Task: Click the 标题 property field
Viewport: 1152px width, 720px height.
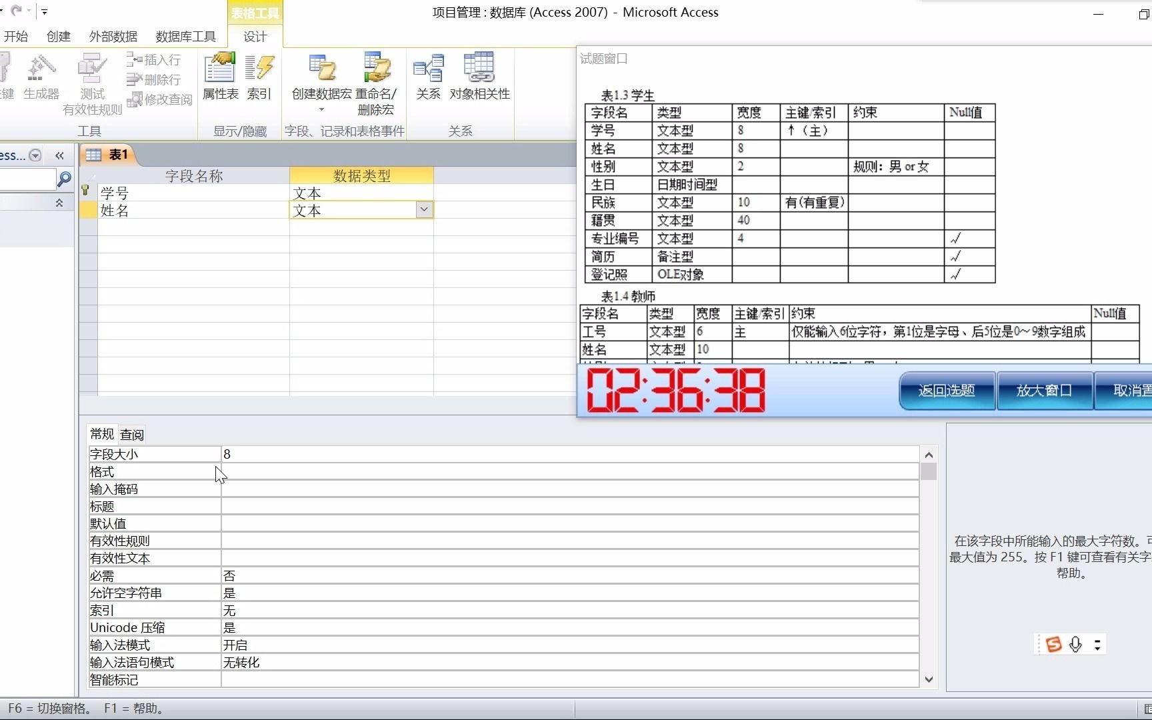Action: 570,506
